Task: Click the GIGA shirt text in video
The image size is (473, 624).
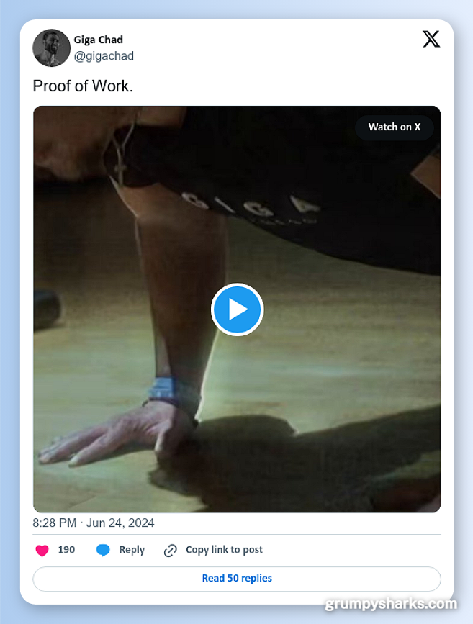Action: (251, 204)
